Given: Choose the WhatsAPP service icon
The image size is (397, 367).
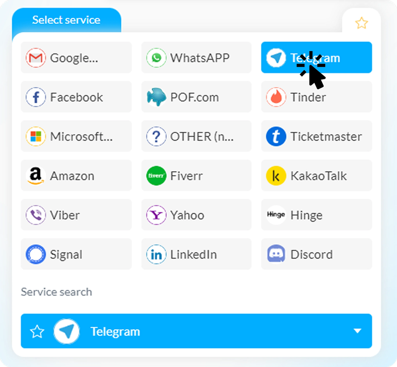Looking at the screenshot, I should pyautogui.click(x=156, y=58).
